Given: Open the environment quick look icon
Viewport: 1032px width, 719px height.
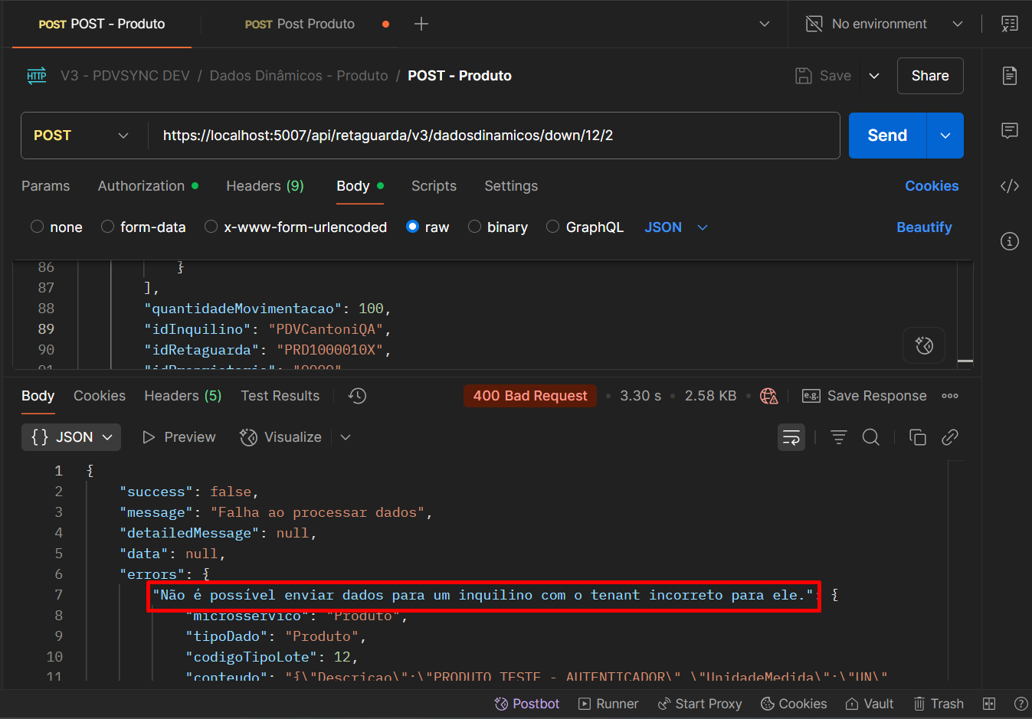Looking at the screenshot, I should pos(1010,24).
